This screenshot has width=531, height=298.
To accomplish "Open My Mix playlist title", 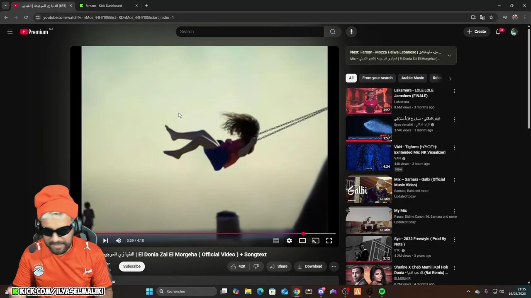I will [400, 211].
